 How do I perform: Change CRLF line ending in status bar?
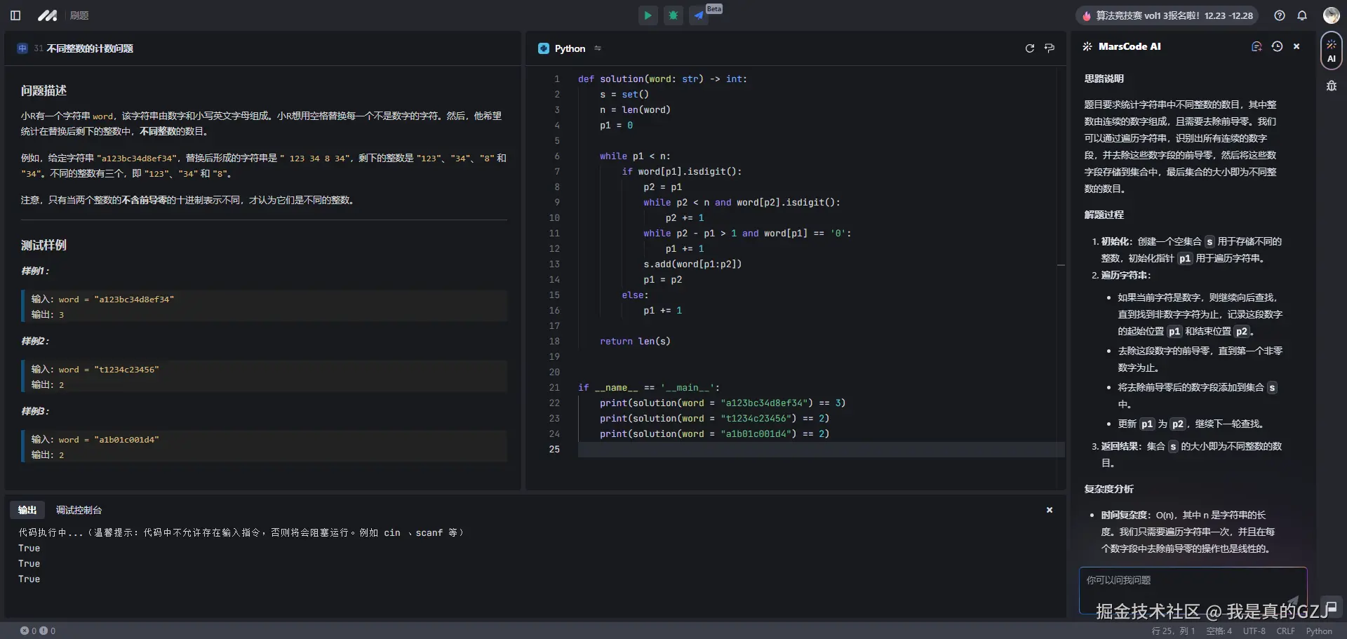1285,631
